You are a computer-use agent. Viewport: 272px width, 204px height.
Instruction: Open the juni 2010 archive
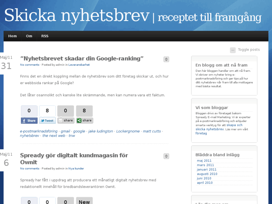pos(204,178)
